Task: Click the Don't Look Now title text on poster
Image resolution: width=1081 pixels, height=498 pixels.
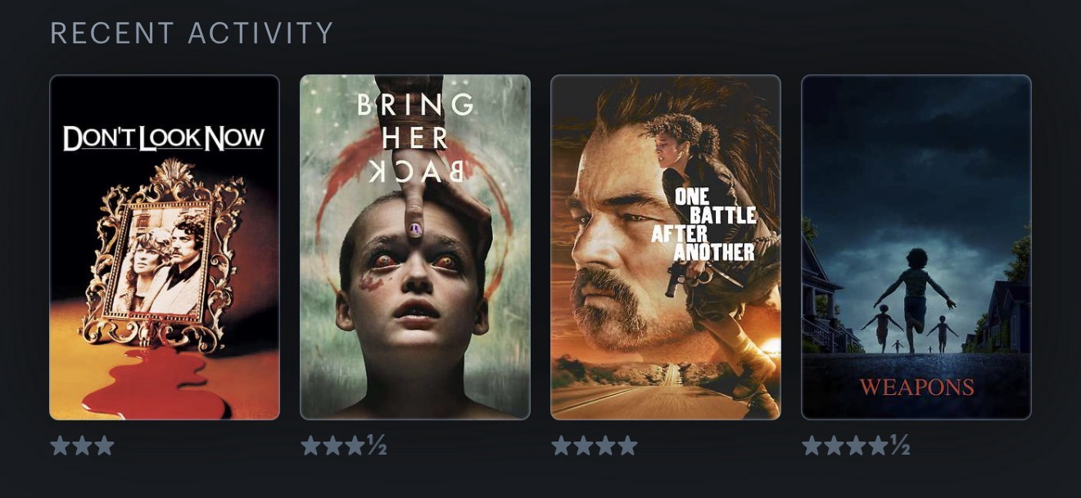Action: (164, 139)
